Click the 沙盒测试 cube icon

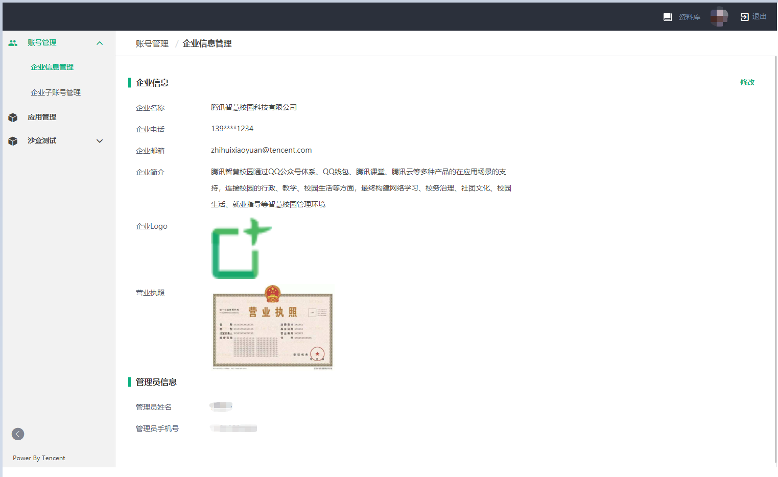click(13, 141)
